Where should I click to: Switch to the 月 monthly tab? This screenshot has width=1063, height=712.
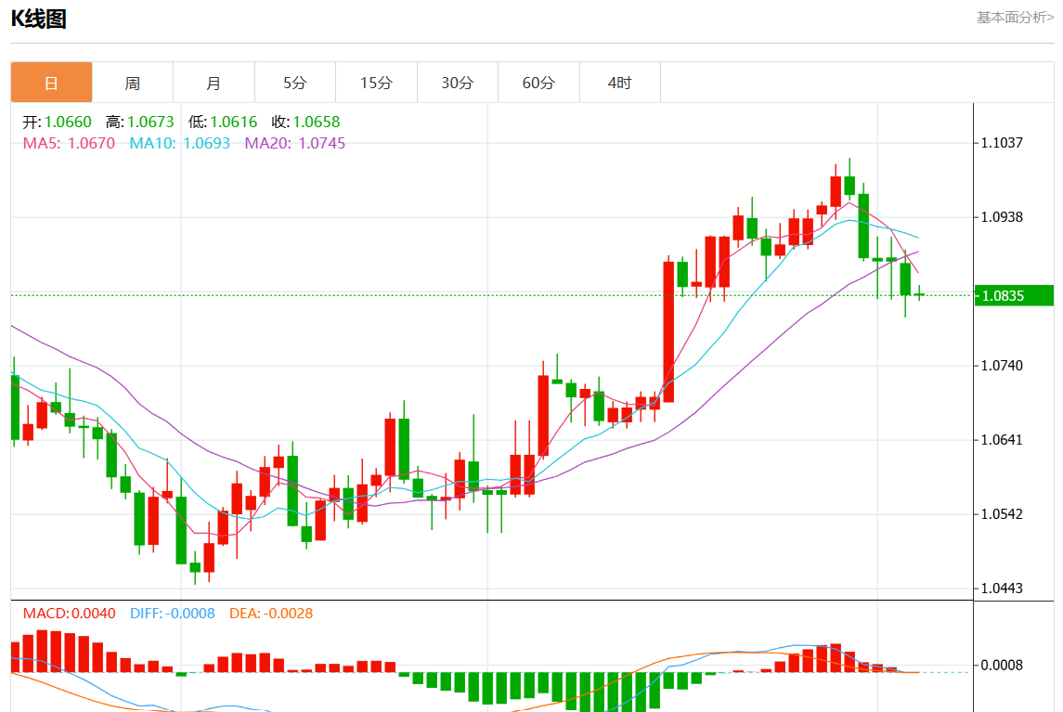[214, 83]
